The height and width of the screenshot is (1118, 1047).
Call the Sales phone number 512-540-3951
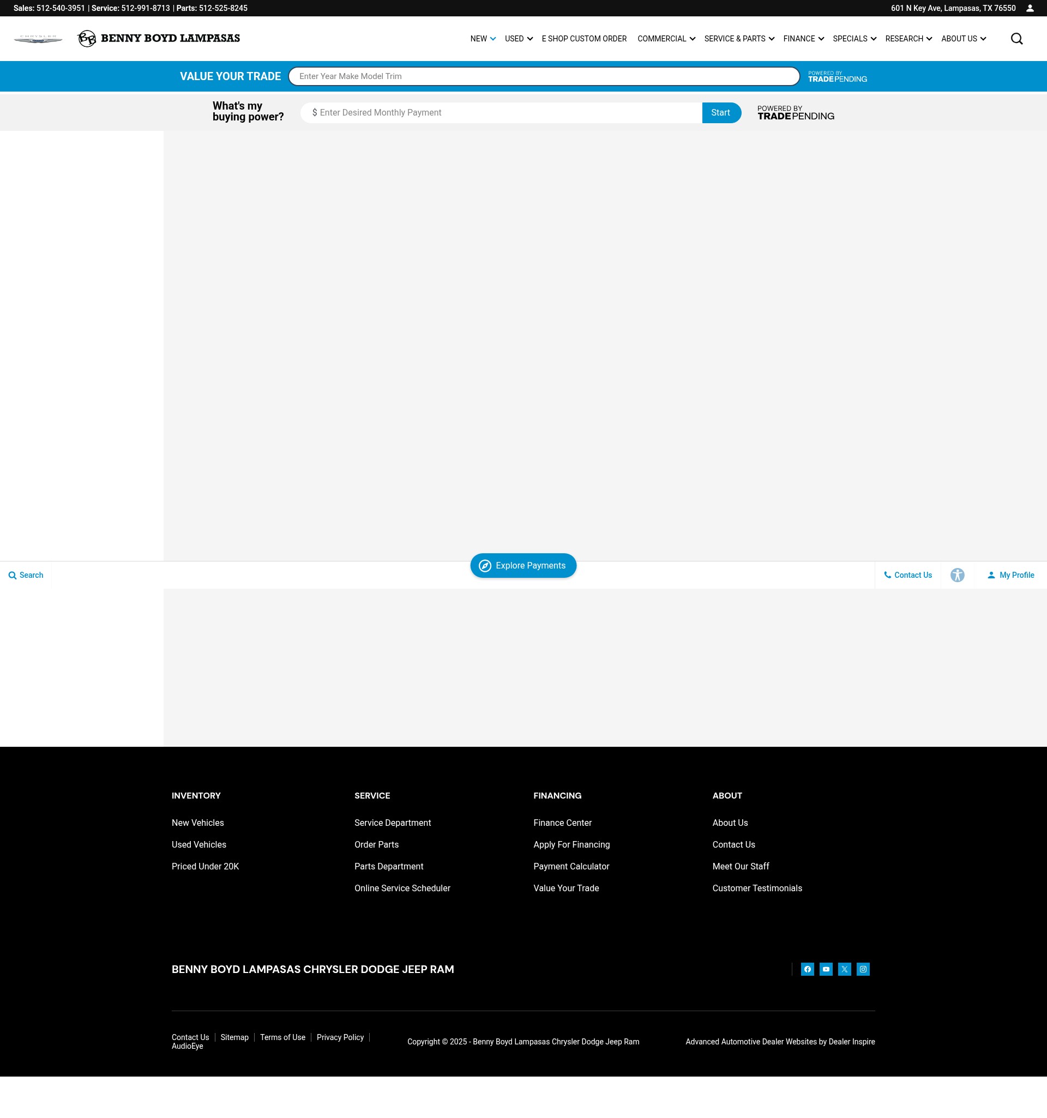click(61, 8)
